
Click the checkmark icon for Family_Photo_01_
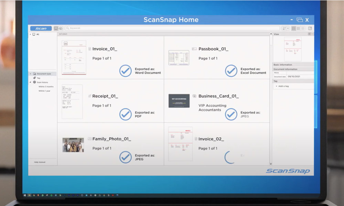point(126,157)
